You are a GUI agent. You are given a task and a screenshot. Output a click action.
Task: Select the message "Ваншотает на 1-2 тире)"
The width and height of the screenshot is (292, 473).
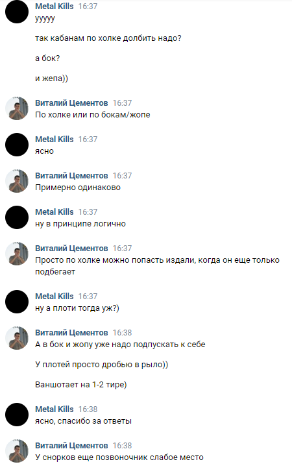(81, 385)
